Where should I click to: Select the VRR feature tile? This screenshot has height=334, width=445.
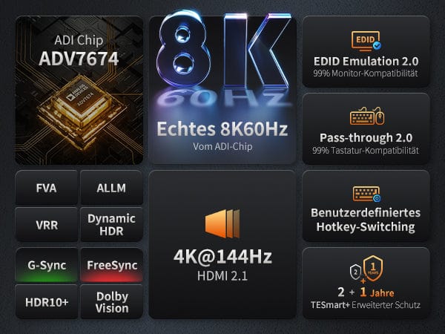[x=46, y=224]
